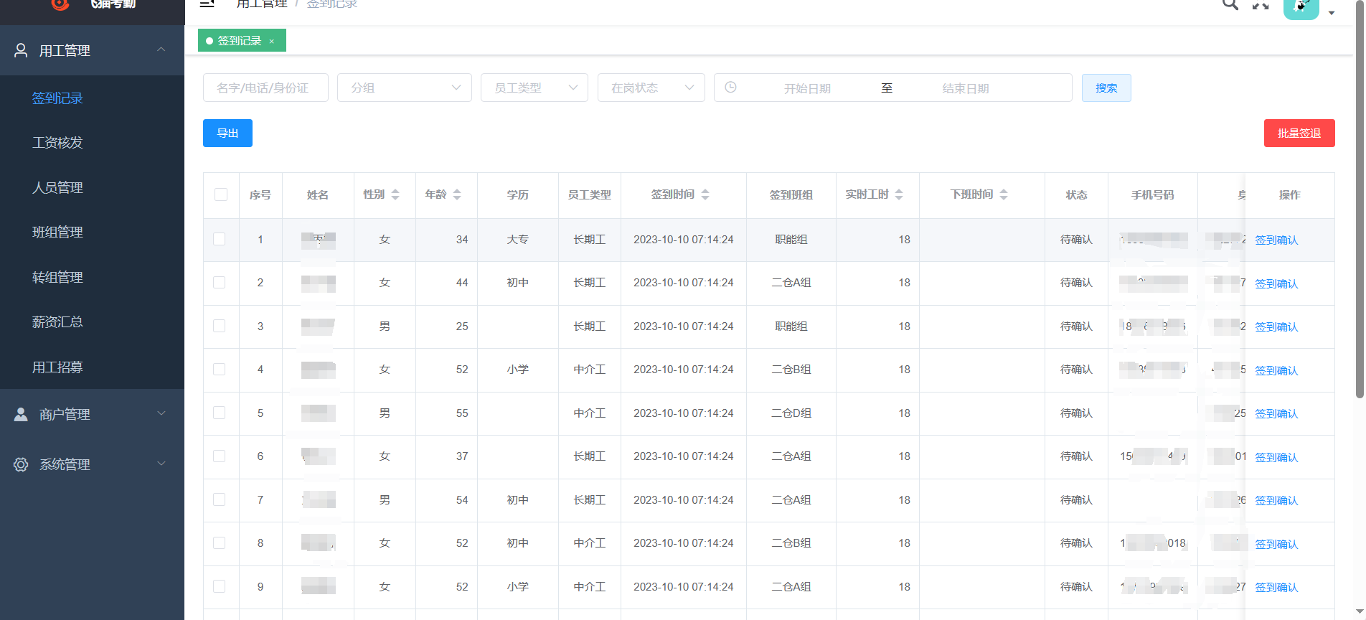
Task: Click the hamburger menu collapse icon
Action: (207, 4)
